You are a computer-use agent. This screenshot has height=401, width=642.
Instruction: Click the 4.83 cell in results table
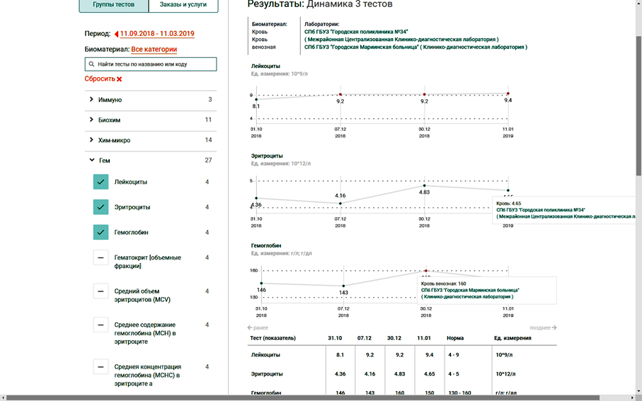click(x=400, y=374)
